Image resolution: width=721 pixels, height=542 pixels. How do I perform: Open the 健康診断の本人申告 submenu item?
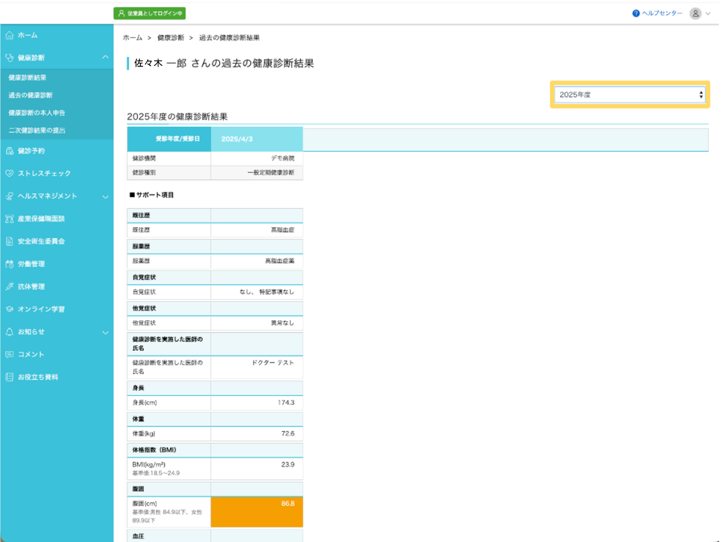(x=37, y=113)
